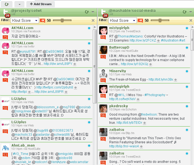194x165 pixels.
Task: Open Klout Score filter dropdown in projecty column
Action: point(25,20)
